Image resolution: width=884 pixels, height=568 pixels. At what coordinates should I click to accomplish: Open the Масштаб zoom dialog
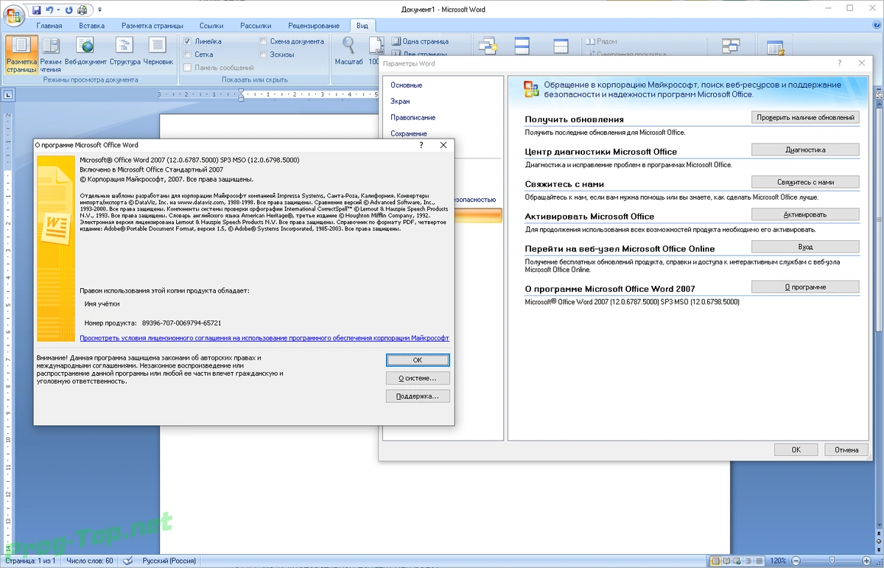tap(348, 52)
